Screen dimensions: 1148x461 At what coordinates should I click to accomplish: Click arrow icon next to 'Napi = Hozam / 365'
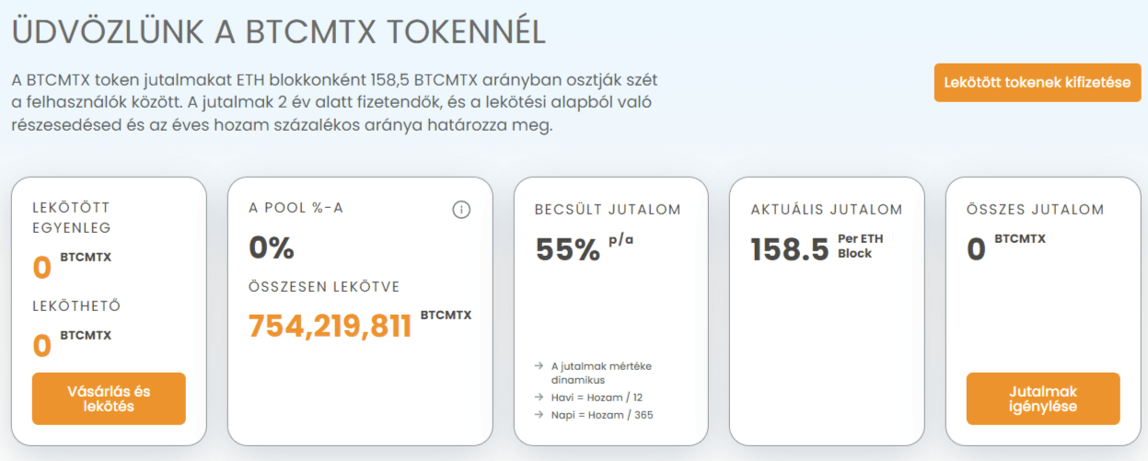(x=539, y=415)
